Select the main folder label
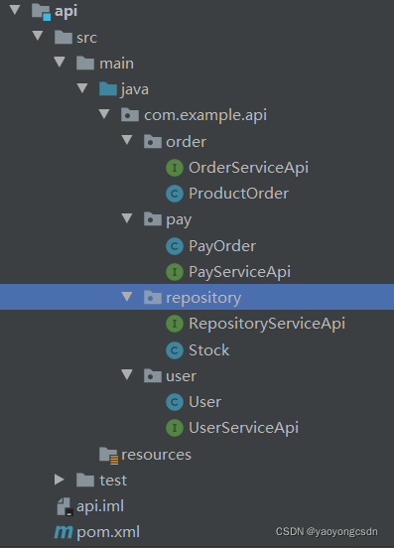 pos(116,64)
